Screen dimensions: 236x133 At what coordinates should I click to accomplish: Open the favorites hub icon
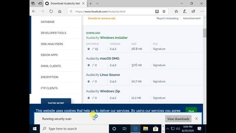[x=176, y=11]
